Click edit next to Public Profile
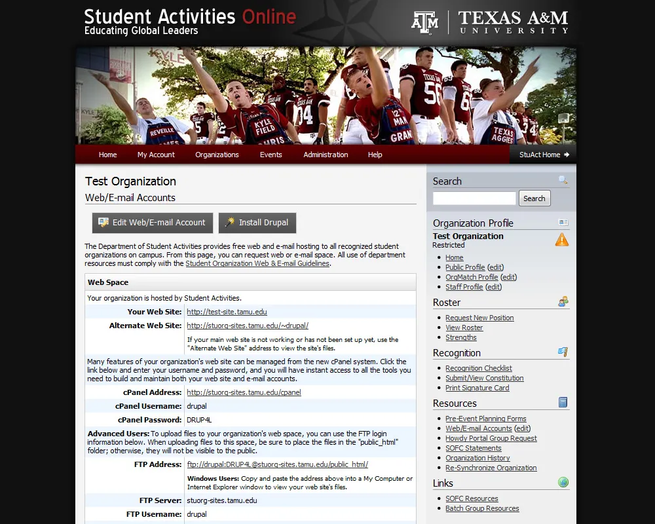Viewport: 655px width, 524px height. (495, 267)
